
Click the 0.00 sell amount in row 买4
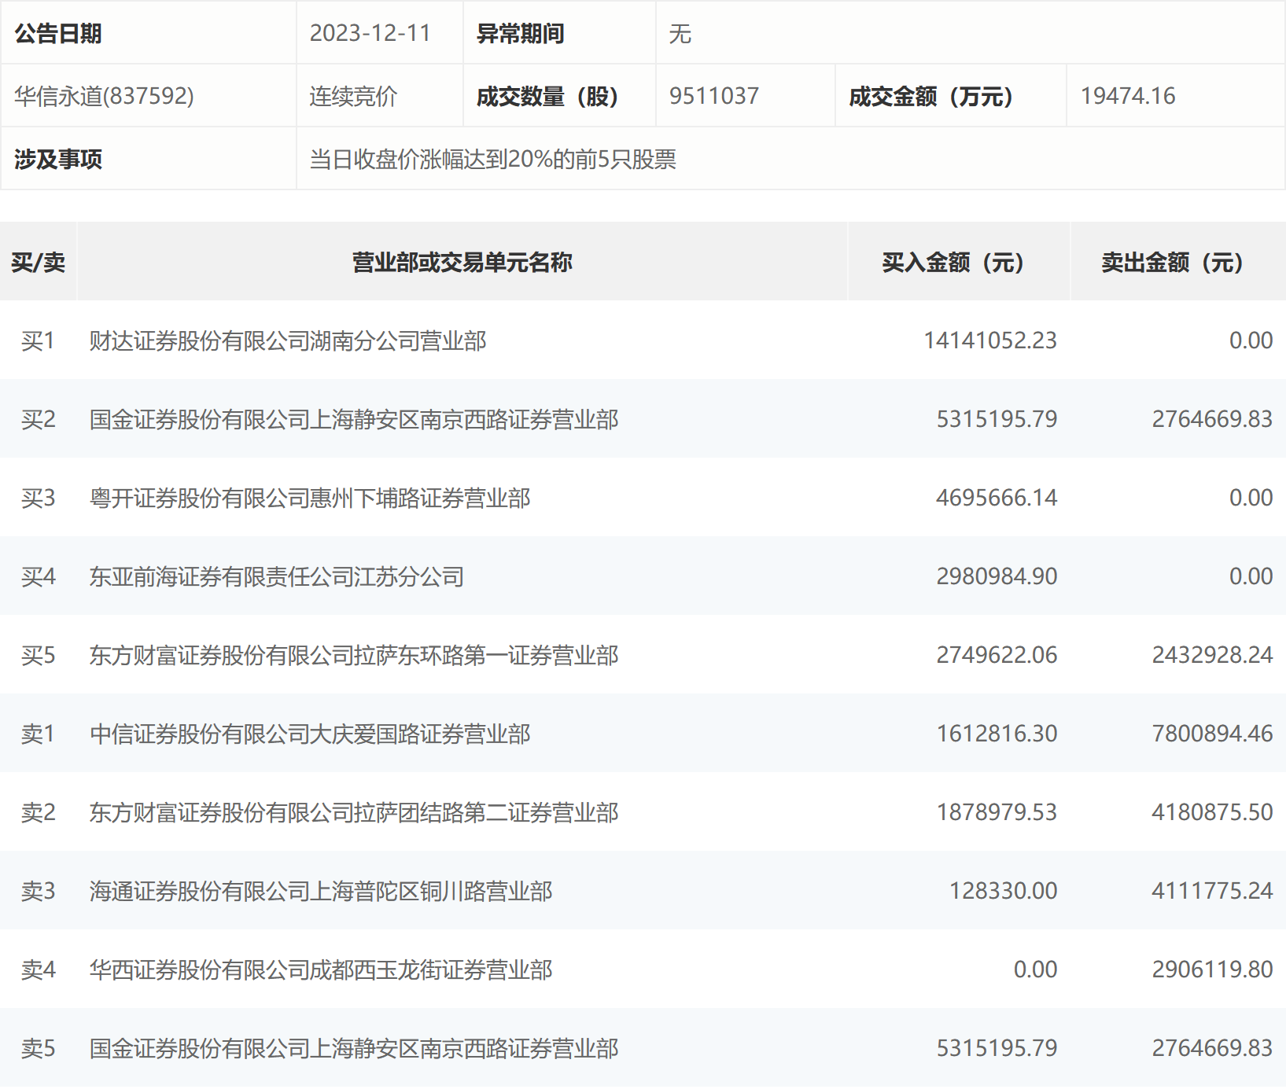(x=1251, y=576)
